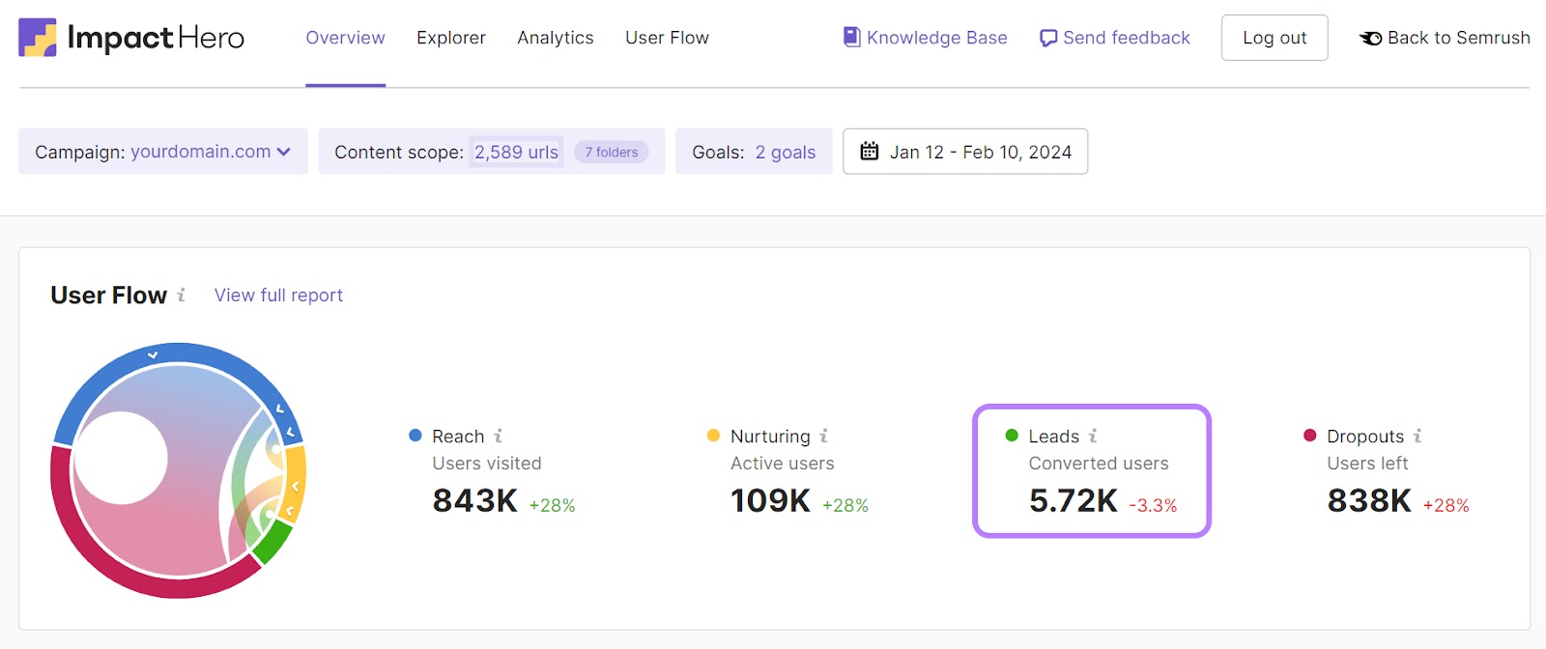
Task: Click the chevron arrow beside yourdomain.com
Action: [x=283, y=152]
